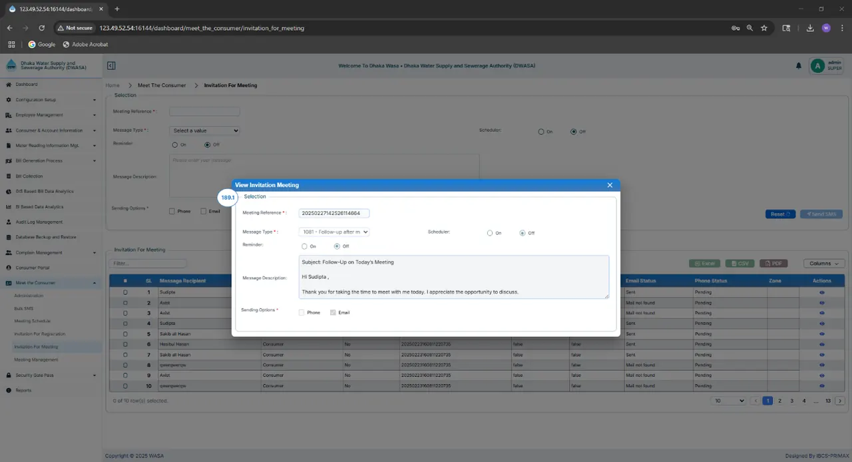Export the table as PDF
852x462 pixels.
(x=773, y=264)
